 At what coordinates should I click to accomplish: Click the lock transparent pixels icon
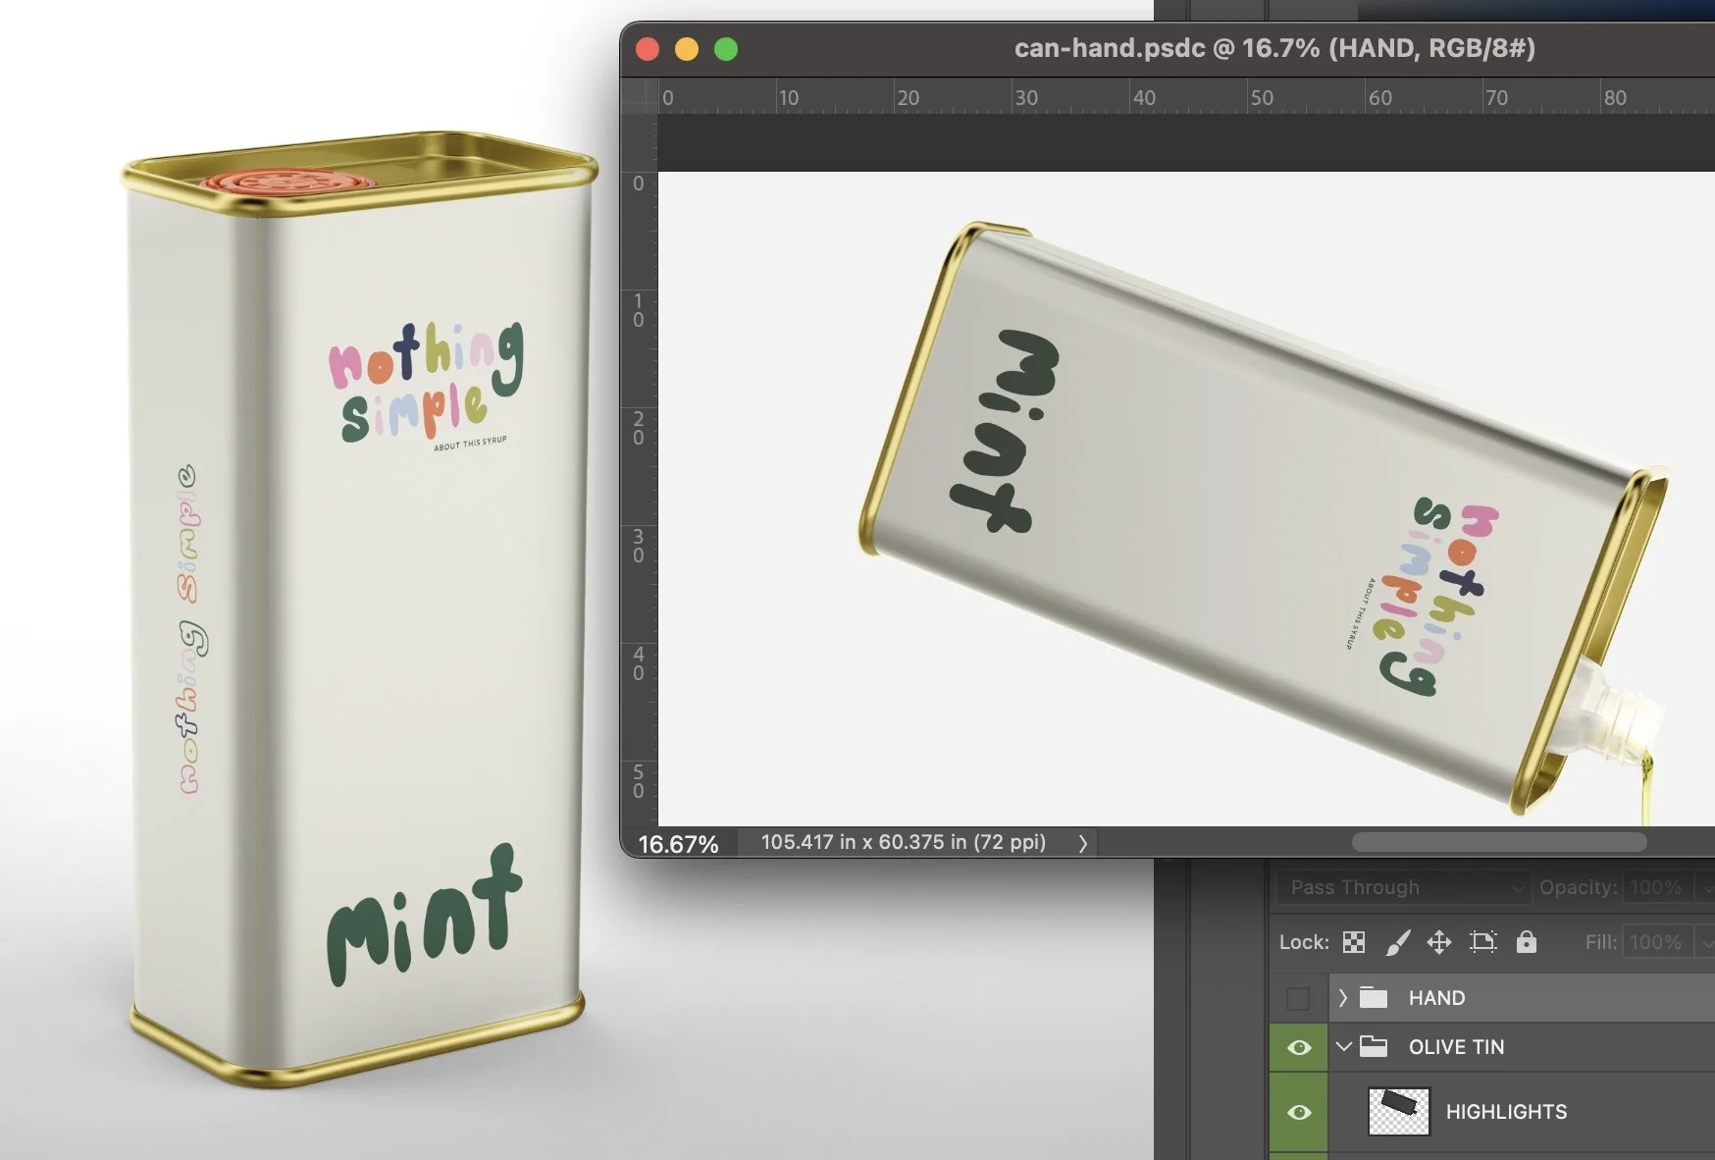(x=1353, y=942)
